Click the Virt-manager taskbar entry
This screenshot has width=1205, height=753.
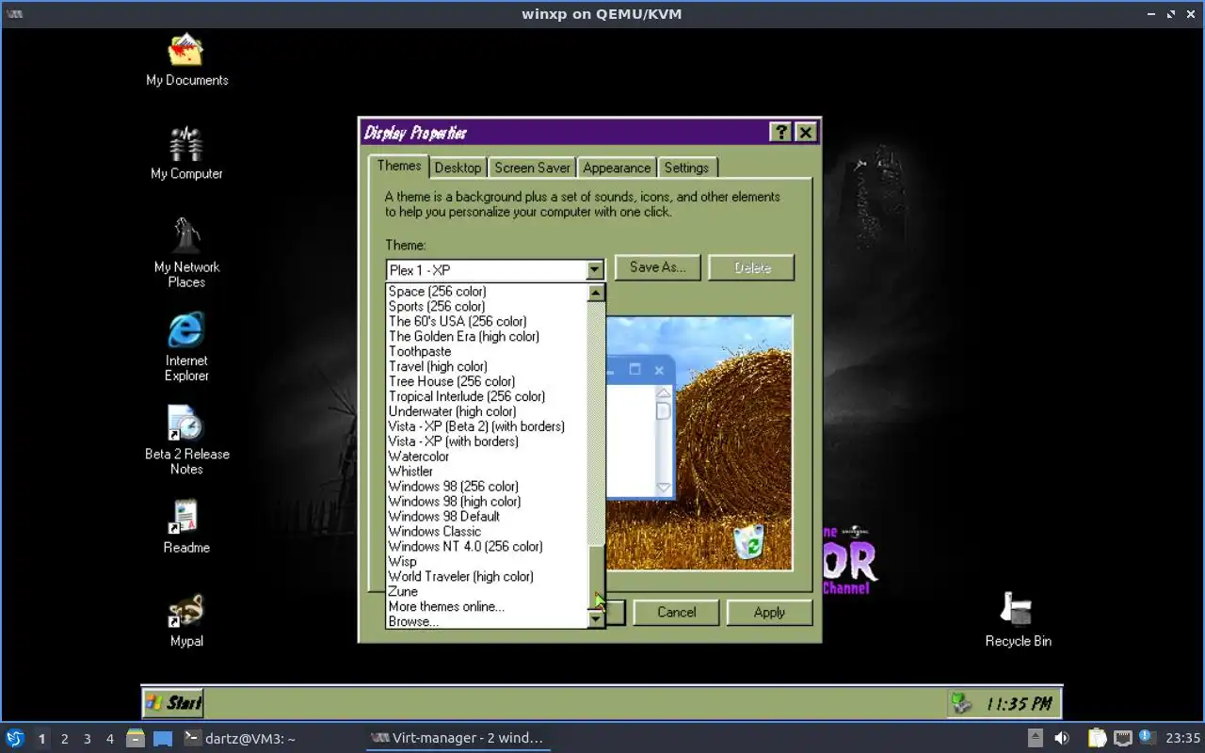458,738
